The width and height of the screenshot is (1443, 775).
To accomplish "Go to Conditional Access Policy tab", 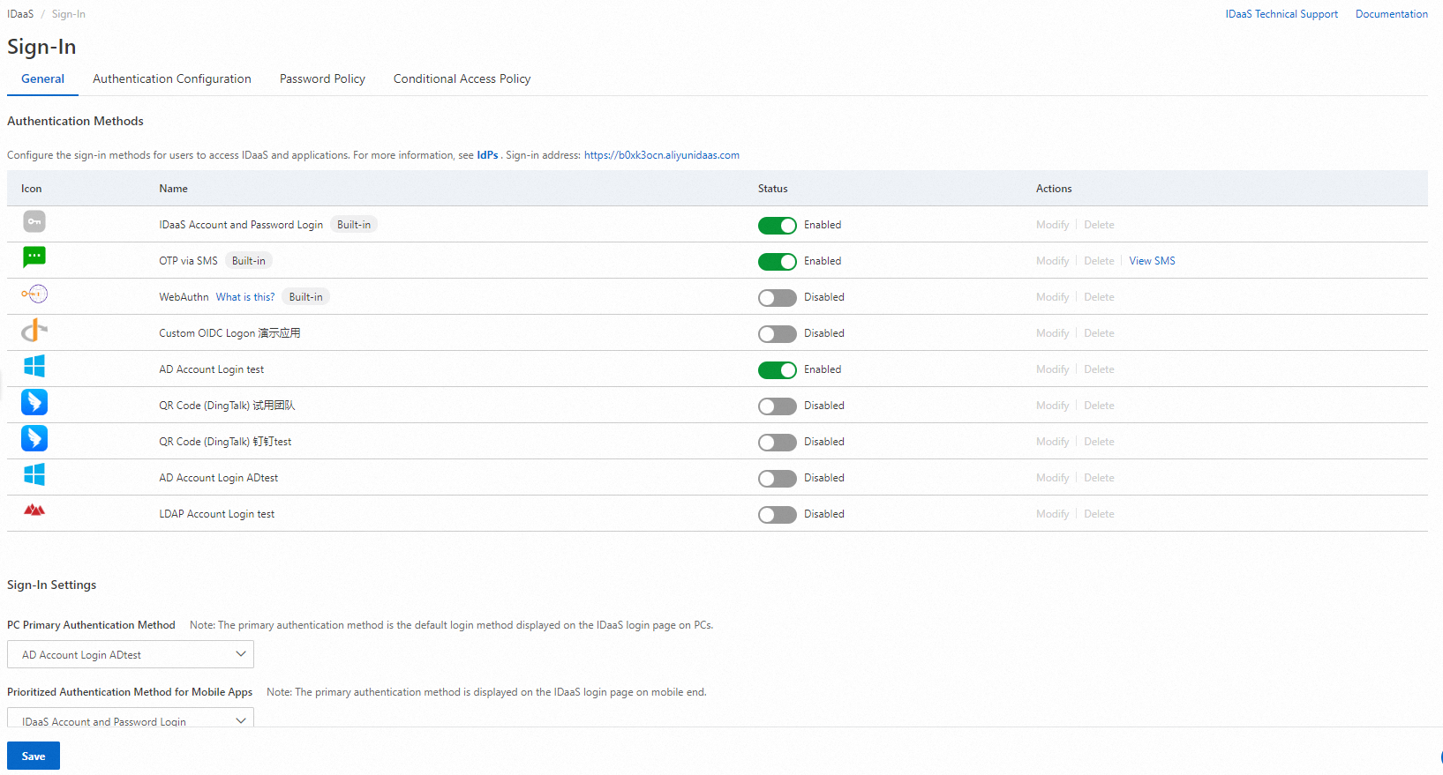I will (462, 78).
